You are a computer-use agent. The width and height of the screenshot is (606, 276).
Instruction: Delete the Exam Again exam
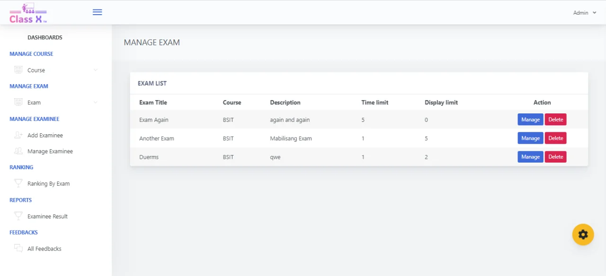coord(556,120)
